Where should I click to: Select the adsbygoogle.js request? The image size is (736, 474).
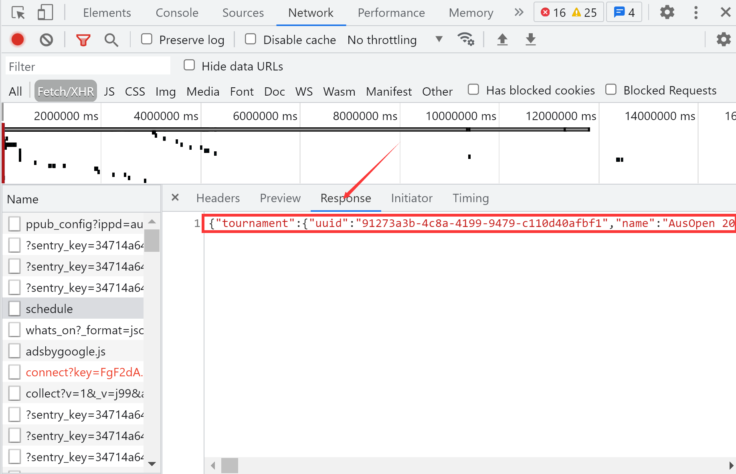tap(73, 351)
